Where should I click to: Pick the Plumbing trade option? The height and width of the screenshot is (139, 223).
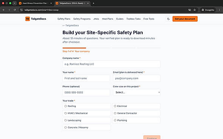[136, 120]
